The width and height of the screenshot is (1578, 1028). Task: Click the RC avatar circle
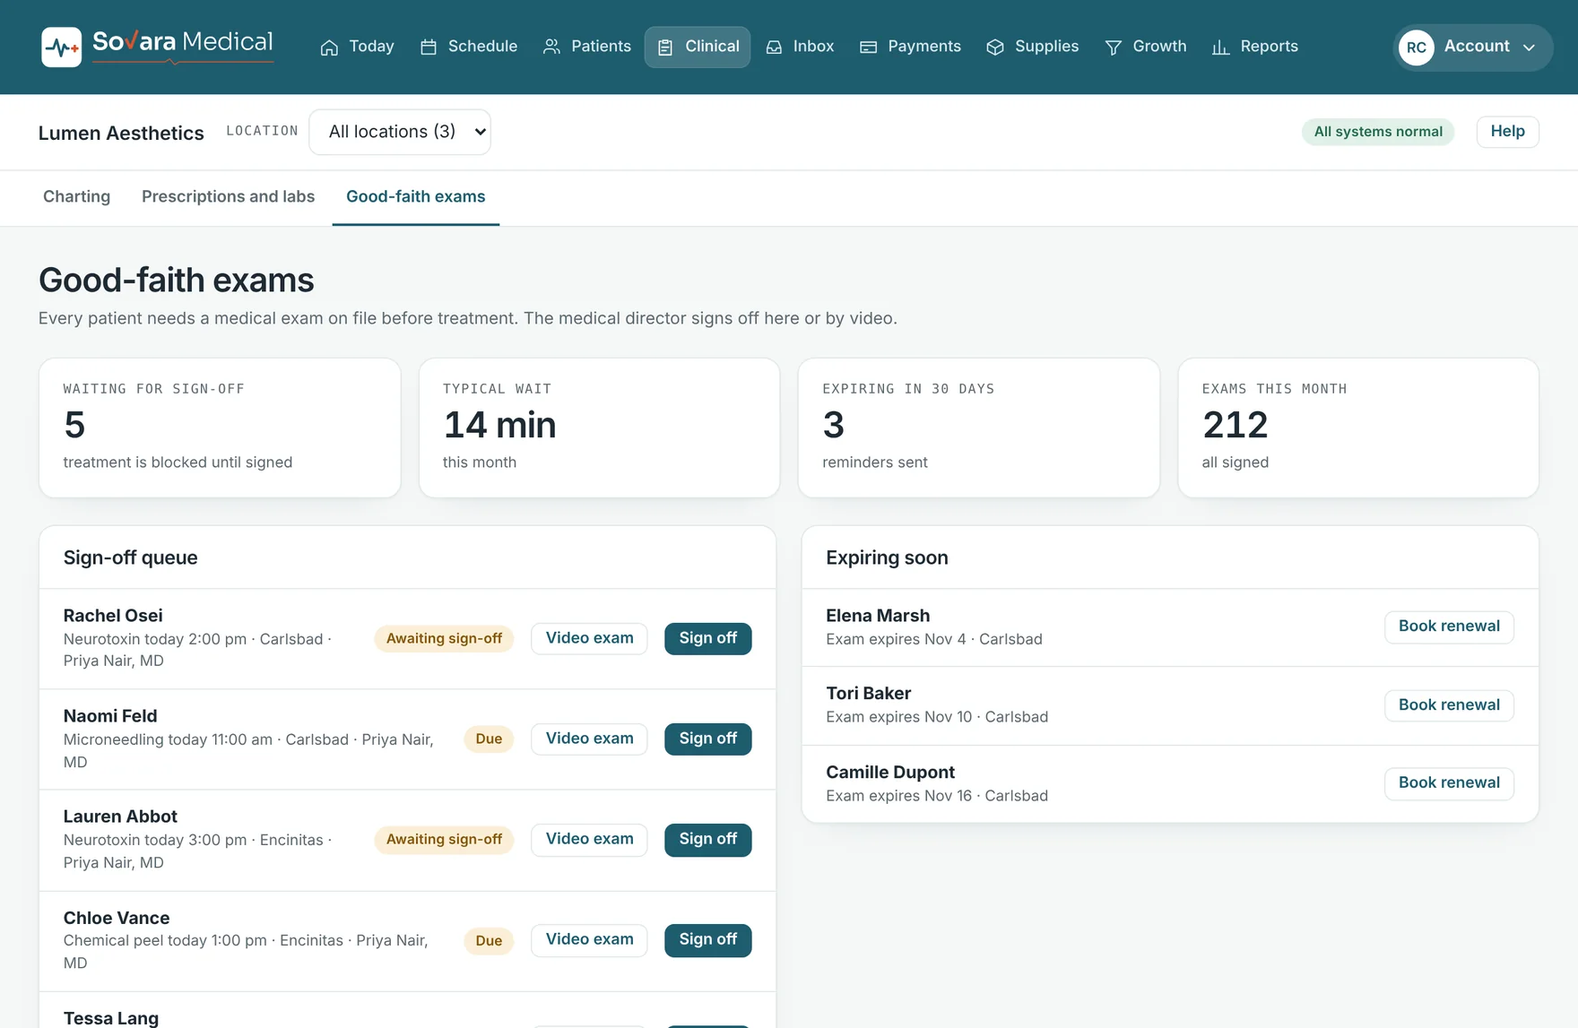click(x=1417, y=48)
